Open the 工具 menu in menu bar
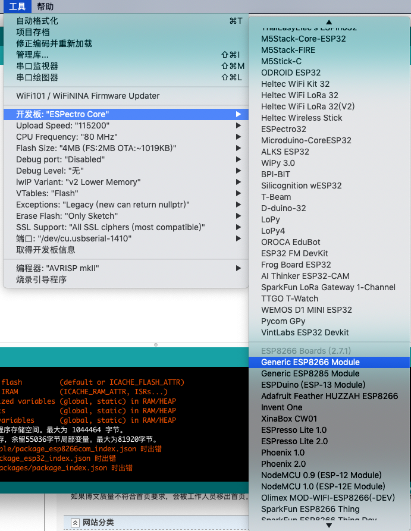The width and height of the screenshot is (411, 531). 17,7
